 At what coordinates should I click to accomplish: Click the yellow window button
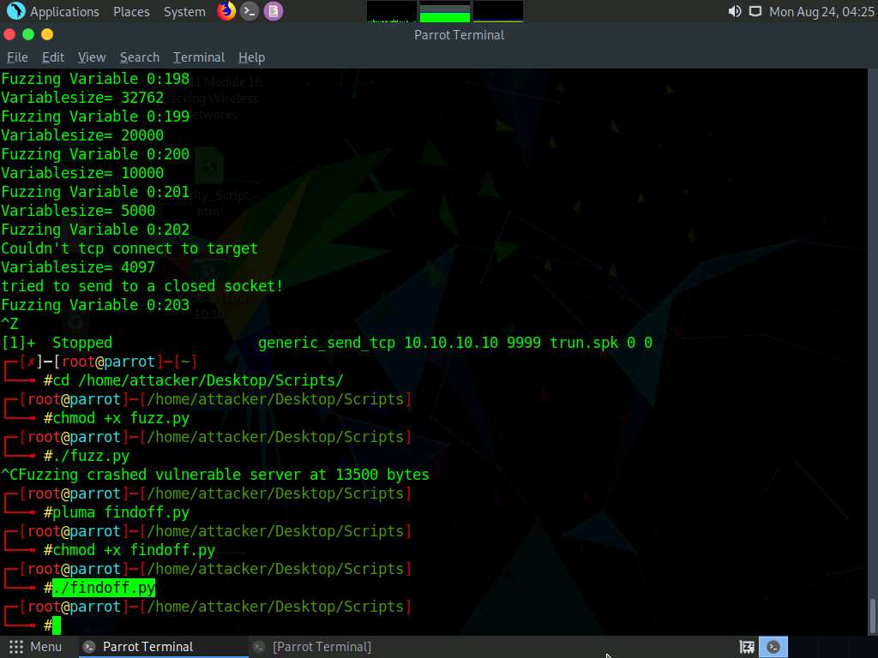[x=47, y=34]
